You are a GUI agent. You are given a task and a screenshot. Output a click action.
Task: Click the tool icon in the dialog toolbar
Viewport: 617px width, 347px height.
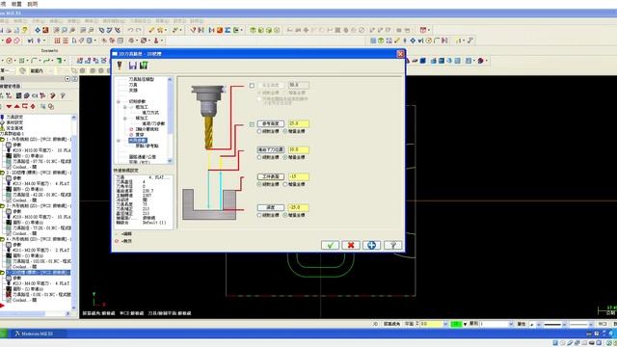pyautogui.click(x=120, y=66)
